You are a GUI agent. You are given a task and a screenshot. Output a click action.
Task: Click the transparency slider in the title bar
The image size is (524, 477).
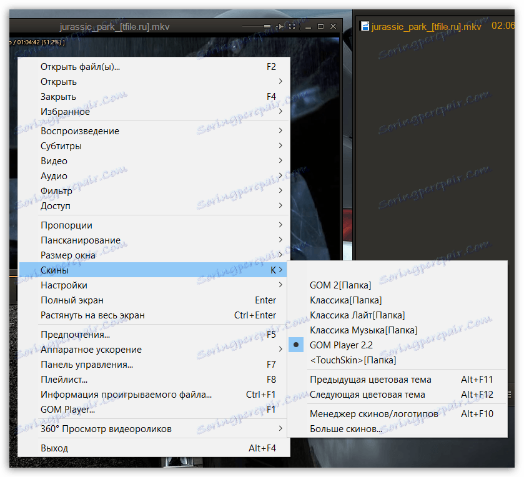256,26
